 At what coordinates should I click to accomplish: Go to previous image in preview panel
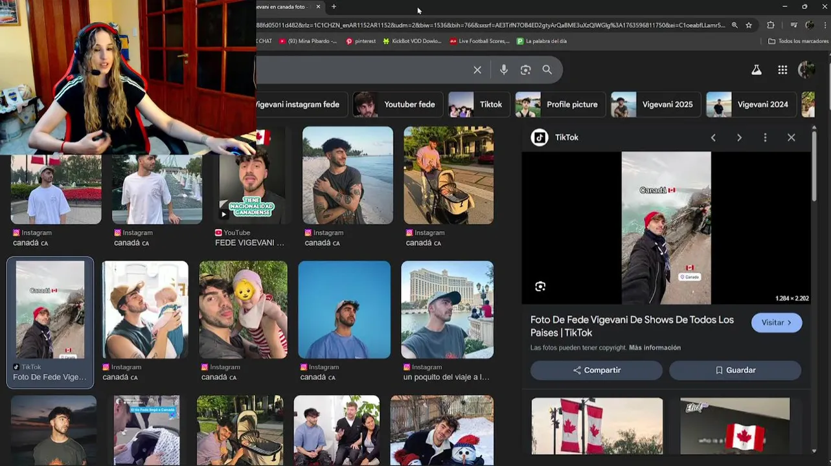[x=713, y=138]
